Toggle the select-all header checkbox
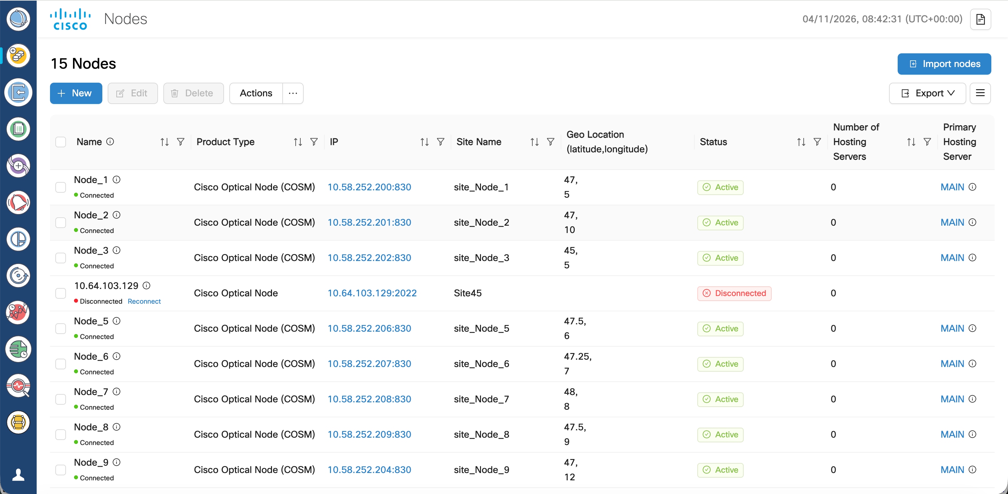Viewport: 1008px width, 494px height. click(x=61, y=142)
